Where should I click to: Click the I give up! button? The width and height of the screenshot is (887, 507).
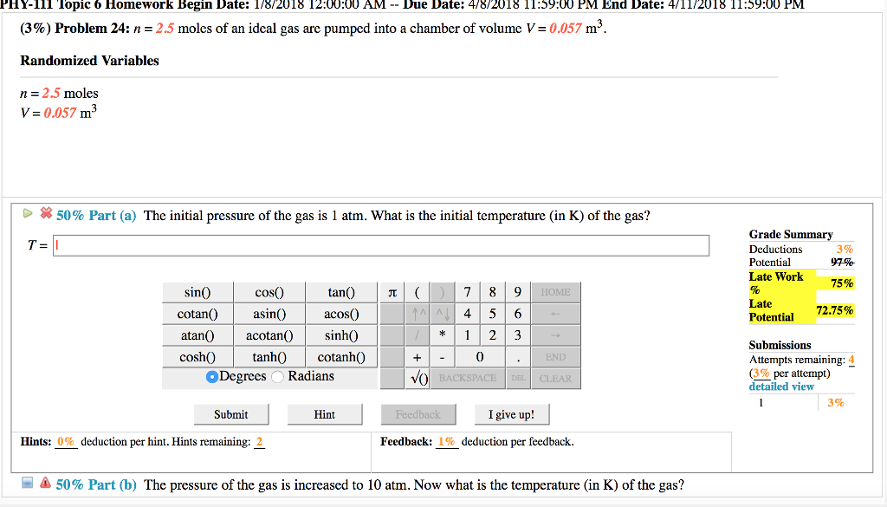click(x=511, y=414)
